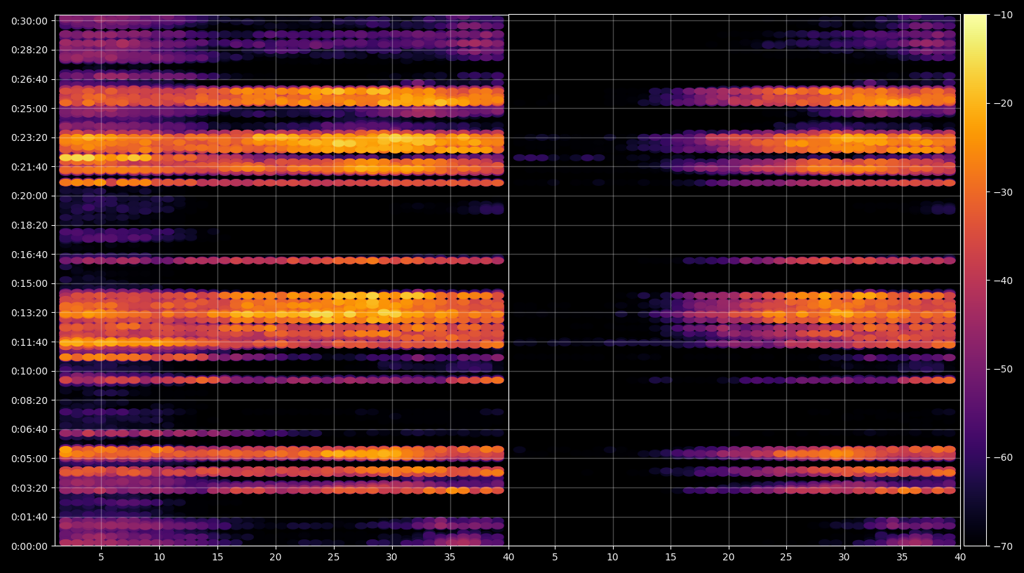Click x-axis tick 20 under the left heatmap
The width and height of the screenshot is (1024, 573).
point(275,558)
